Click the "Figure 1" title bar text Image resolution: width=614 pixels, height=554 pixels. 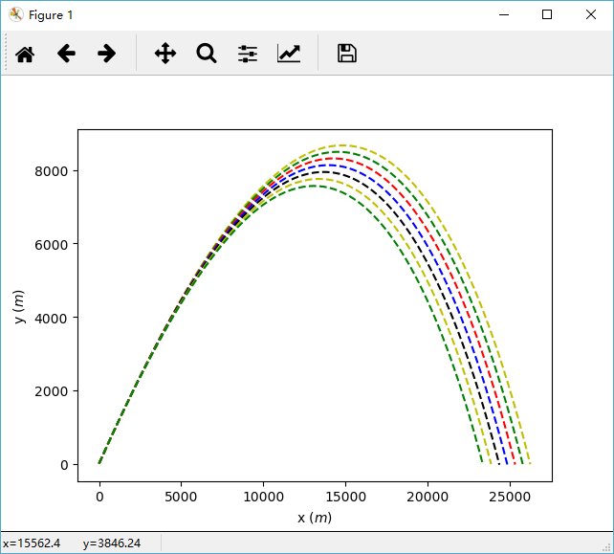tap(51, 15)
